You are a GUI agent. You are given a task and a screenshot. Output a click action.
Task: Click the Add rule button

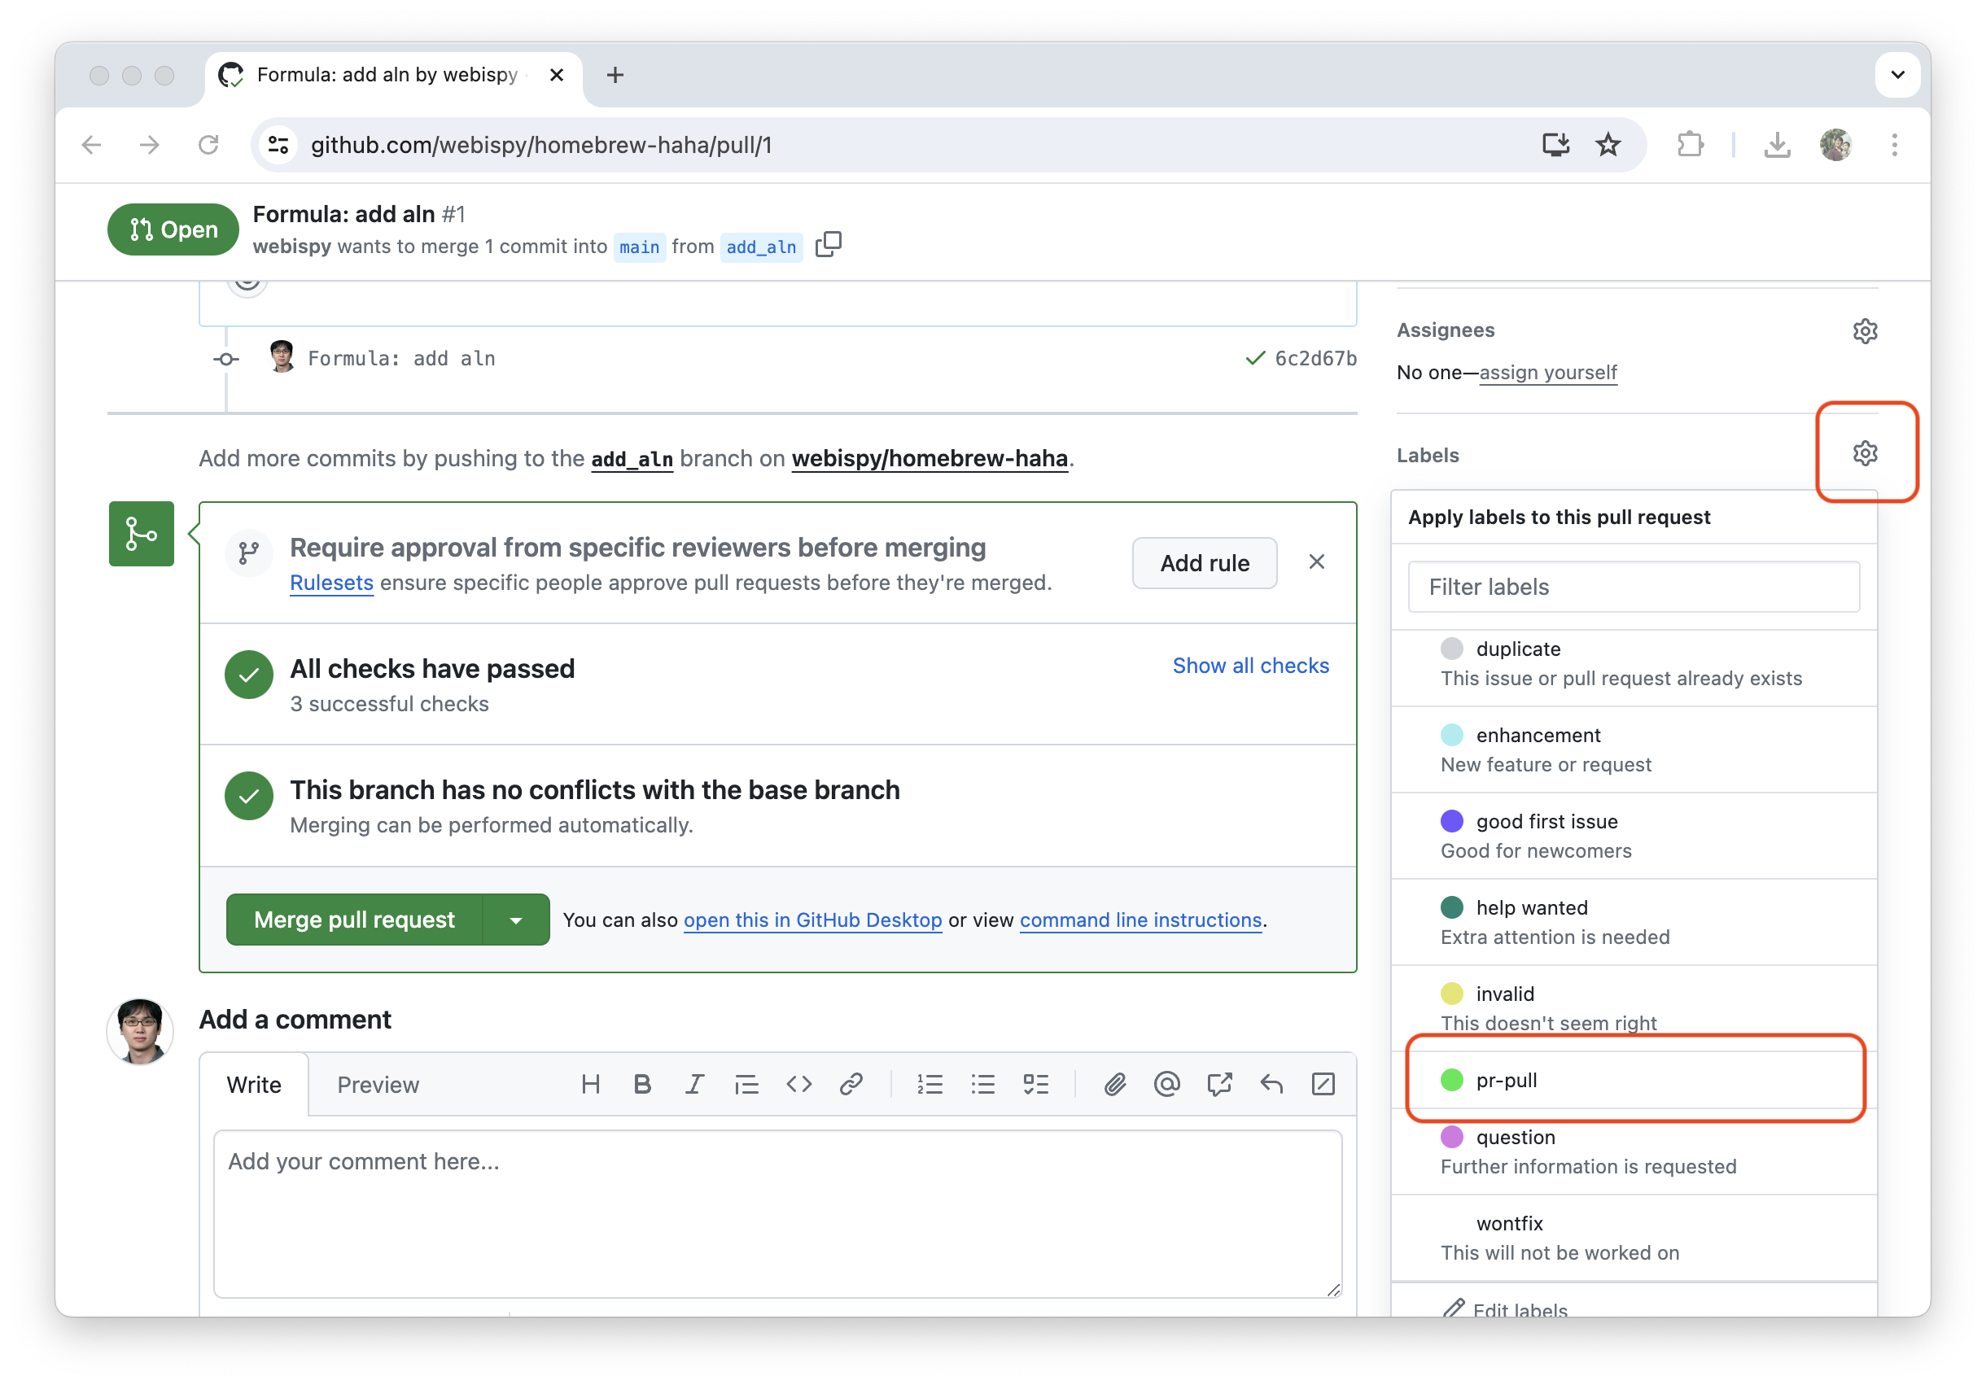pos(1204,563)
